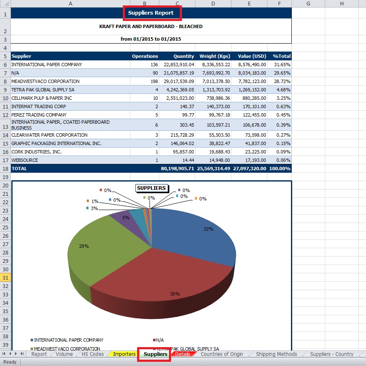Open the Importers sheet tab

[x=124, y=354]
